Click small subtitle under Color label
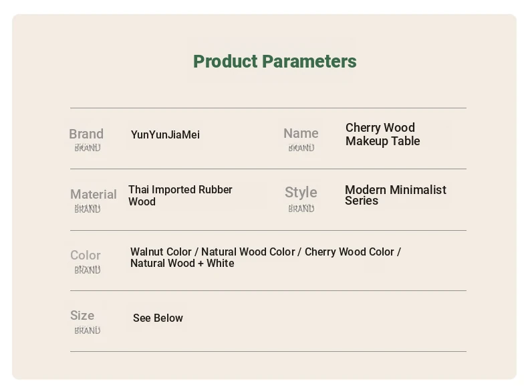The width and height of the screenshot is (528, 388). tap(88, 270)
